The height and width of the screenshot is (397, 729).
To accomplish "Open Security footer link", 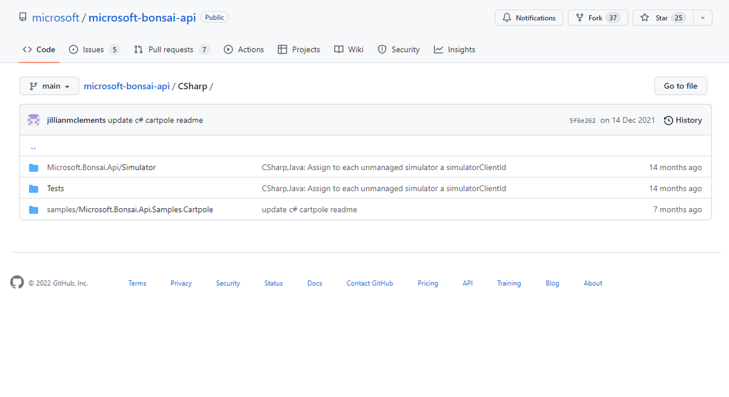I will pos(228,283).
